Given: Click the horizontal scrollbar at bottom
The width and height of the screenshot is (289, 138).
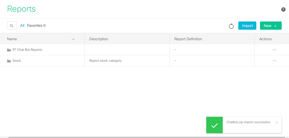Looking at the screenshot, I should [x=144, y=137].
